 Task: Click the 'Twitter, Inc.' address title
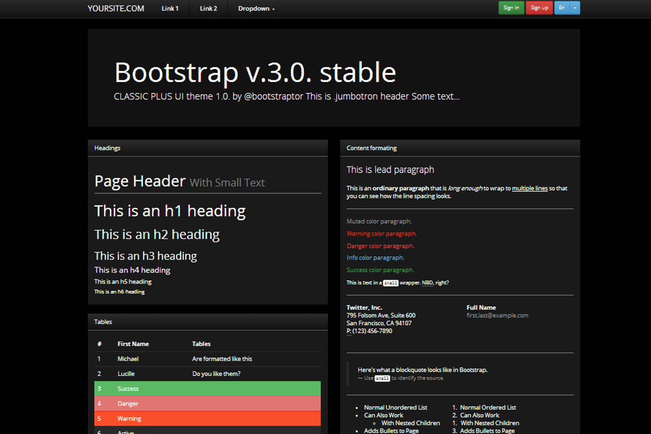[364, 308]
